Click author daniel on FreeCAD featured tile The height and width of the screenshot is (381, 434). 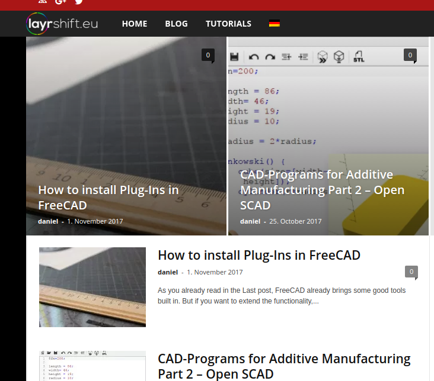point(48,221)
